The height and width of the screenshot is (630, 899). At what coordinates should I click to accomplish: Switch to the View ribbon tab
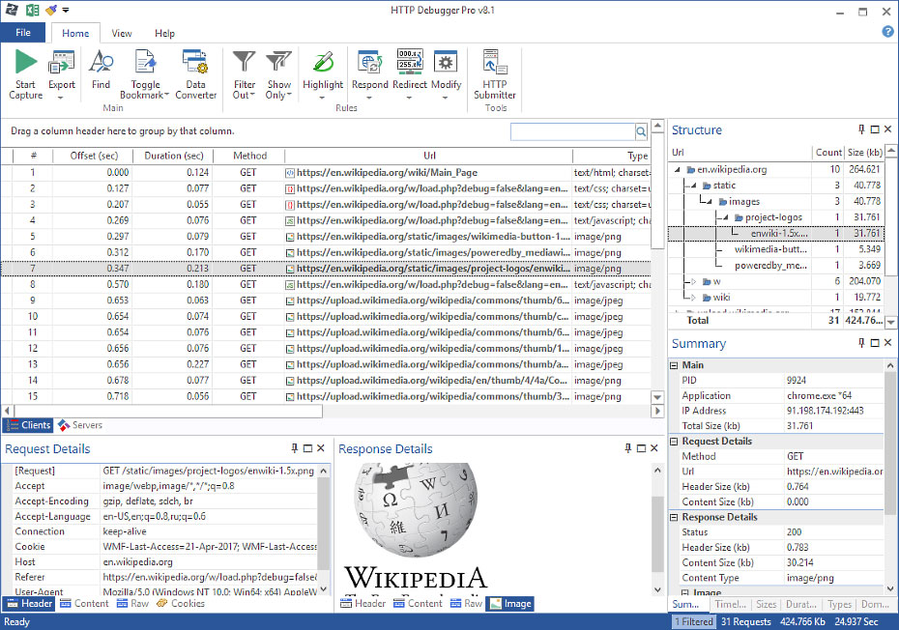pyautogui.click(x=121, y=33)
